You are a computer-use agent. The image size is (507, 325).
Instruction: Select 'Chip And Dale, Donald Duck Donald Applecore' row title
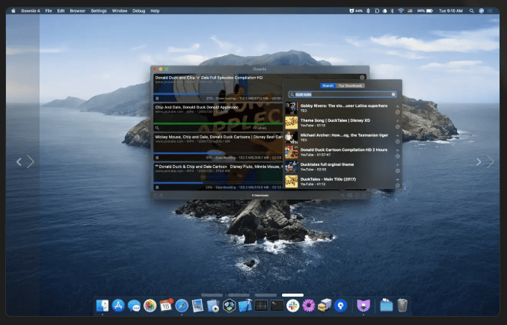[x=197, y=107]
